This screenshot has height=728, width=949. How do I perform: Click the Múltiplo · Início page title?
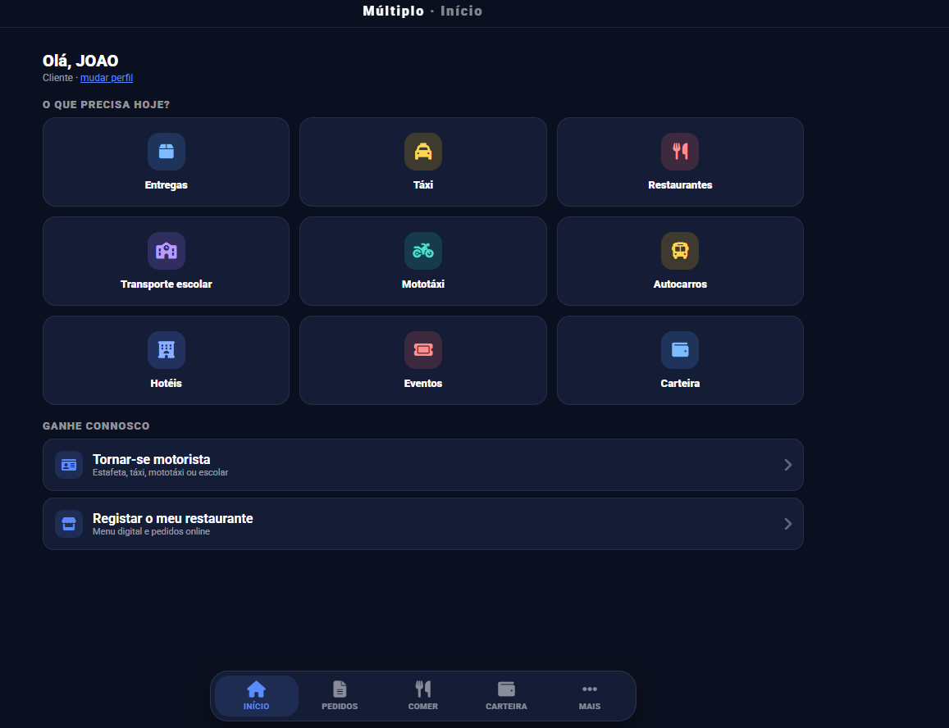click(422, 11)
